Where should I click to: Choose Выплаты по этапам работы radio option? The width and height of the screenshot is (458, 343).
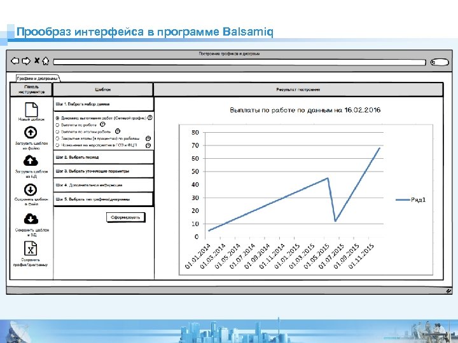pyautogui.click(x=57, y=132)
